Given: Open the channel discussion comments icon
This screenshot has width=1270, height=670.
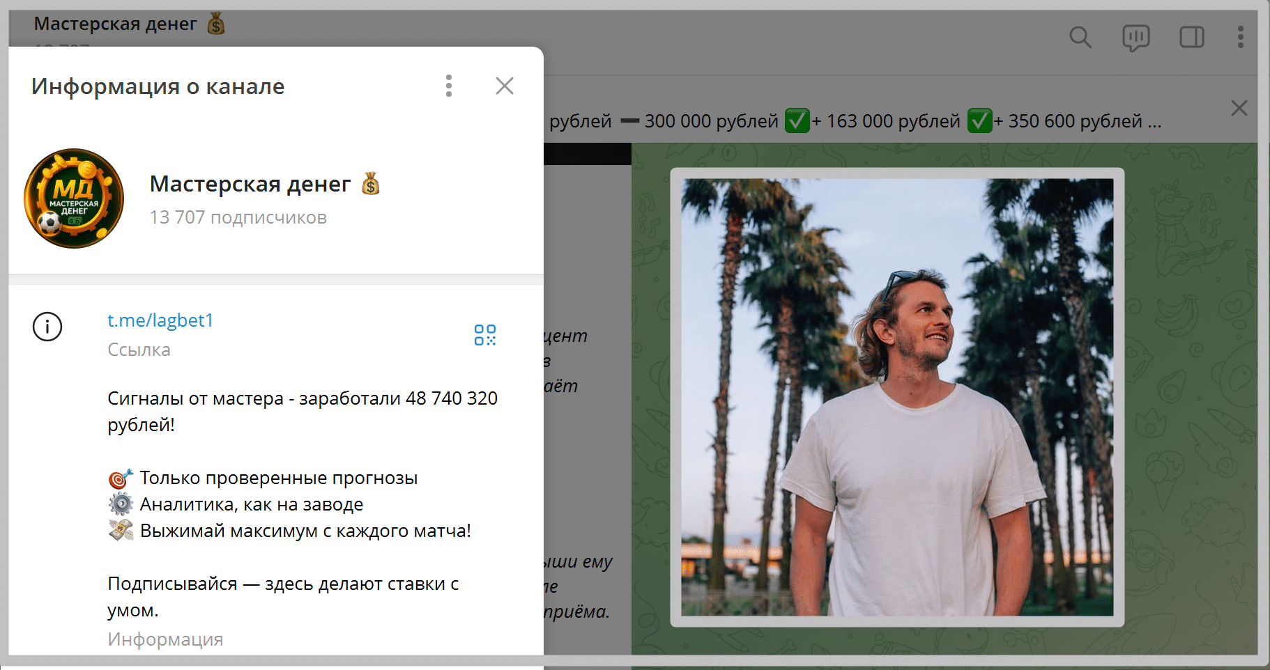Looking at the screenshot, I should (x=1136, y=38).
